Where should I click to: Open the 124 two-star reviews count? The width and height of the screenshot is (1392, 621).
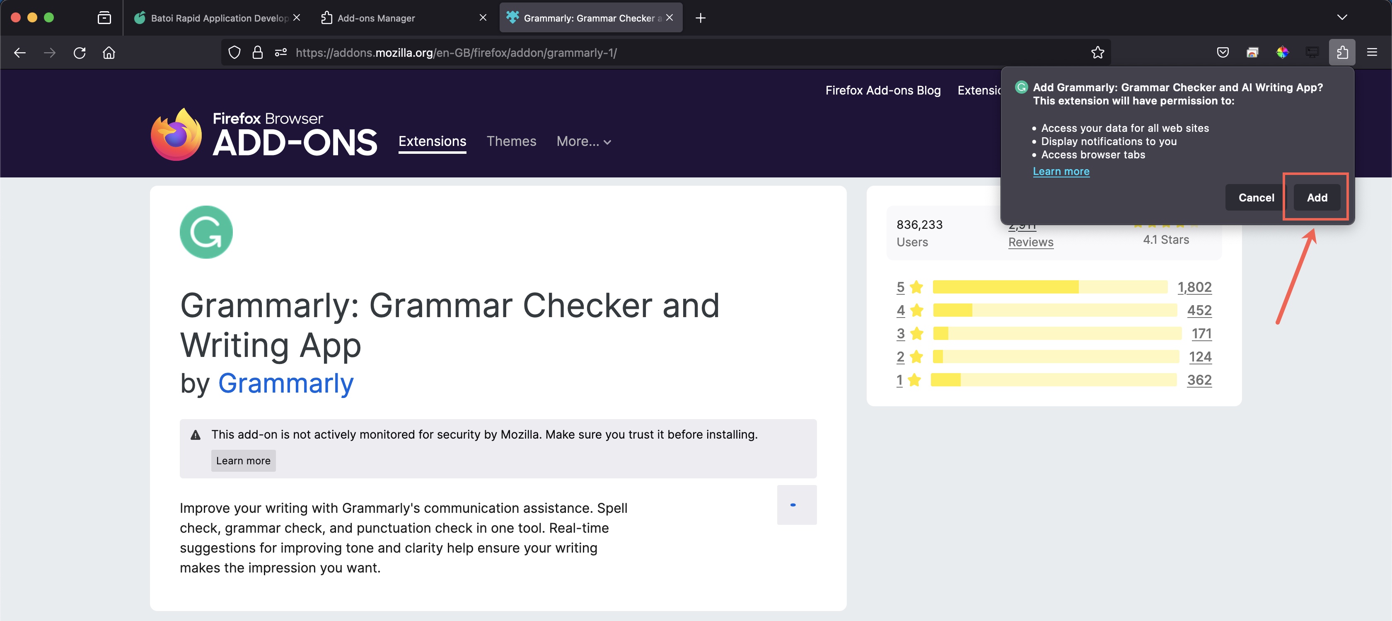click(x=1200, y=357)
